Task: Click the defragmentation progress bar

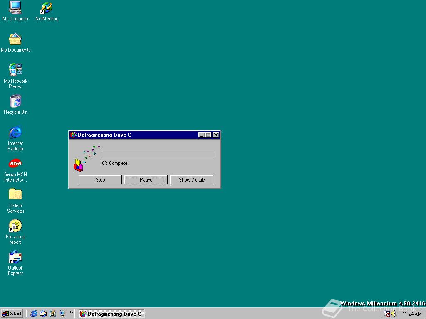Action: click(x=158, y=155)
